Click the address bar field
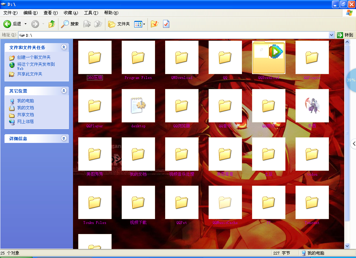356x258 pixels. click(174, 35)
